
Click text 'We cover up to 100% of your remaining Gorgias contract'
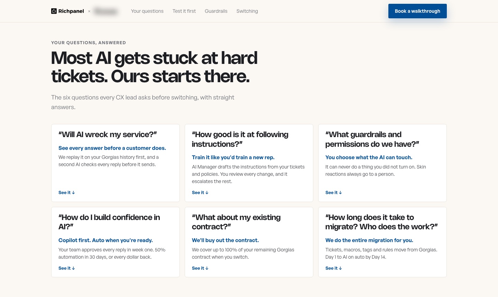pos(243,253)
